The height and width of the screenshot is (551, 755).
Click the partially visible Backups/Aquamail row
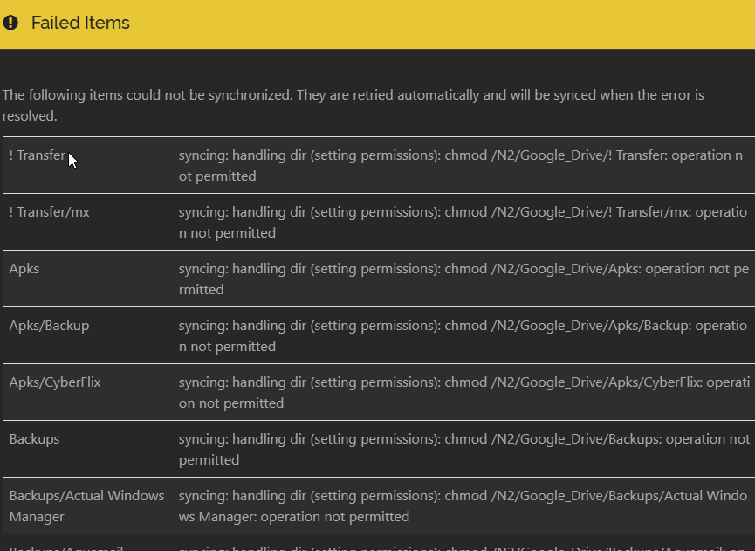click(x=379, y=543)
